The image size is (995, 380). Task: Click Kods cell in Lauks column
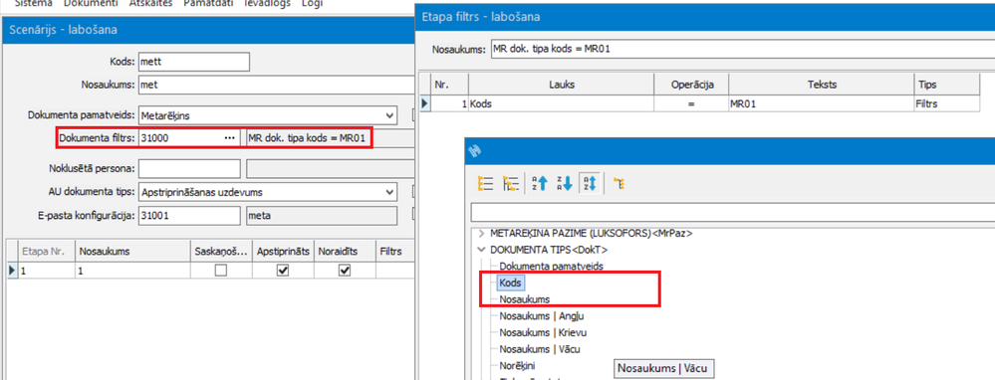coord(561,103)
